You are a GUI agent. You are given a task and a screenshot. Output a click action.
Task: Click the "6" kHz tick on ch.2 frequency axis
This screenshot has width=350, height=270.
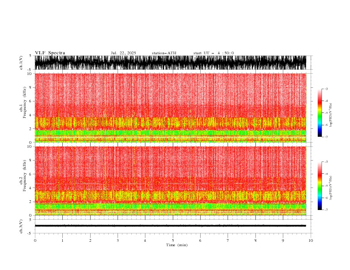click(x=30, y=174)
